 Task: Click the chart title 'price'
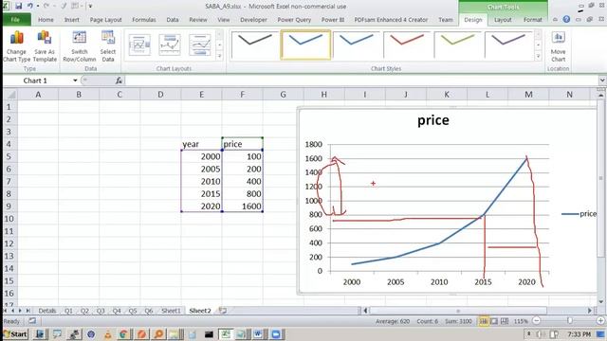433,120
